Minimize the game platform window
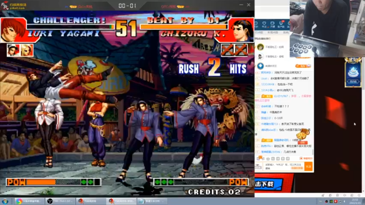Image resolution: width=365 pixels, height=205 pixels. [x=241, y=5]
